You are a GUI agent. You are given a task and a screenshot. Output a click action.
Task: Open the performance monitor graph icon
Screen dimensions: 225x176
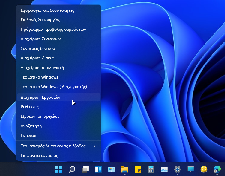pyautogui.click(x=164, y=169)
